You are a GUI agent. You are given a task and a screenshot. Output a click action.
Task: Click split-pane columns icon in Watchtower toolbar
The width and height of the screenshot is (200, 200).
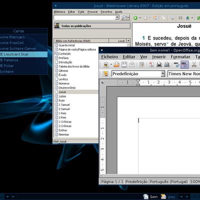coord(180,18)
